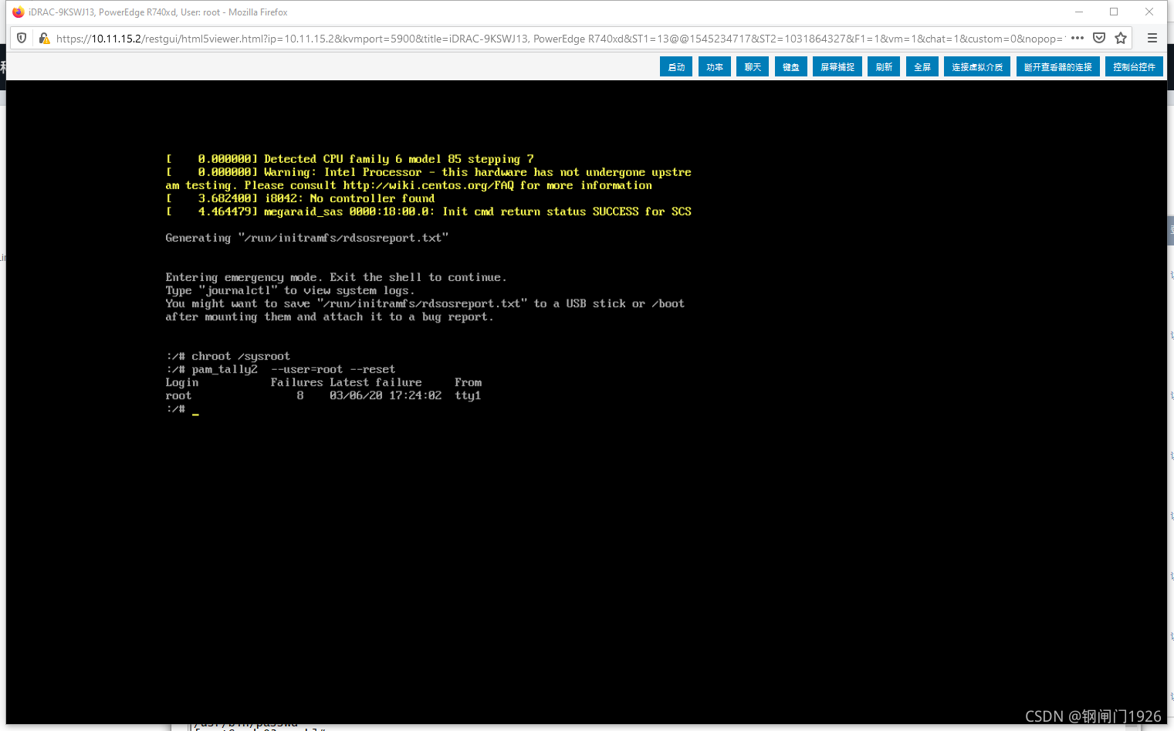Viewport: 1174px width, 731px height.
Task: Click the megaraid_sas init status line
Action: point(428,212)
